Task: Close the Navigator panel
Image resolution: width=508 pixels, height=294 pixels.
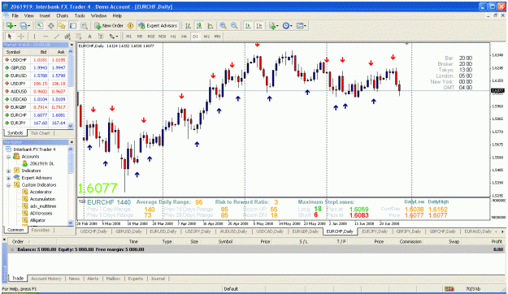Action: [72, 142]
